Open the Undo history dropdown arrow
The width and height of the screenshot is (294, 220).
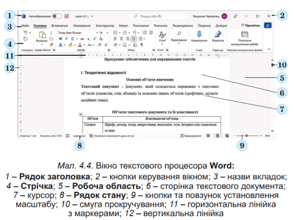pyautogui.click(x=30, y=33)
